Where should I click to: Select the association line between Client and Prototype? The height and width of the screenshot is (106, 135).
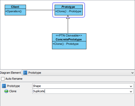pyautogui.click(x=40, y=10)
